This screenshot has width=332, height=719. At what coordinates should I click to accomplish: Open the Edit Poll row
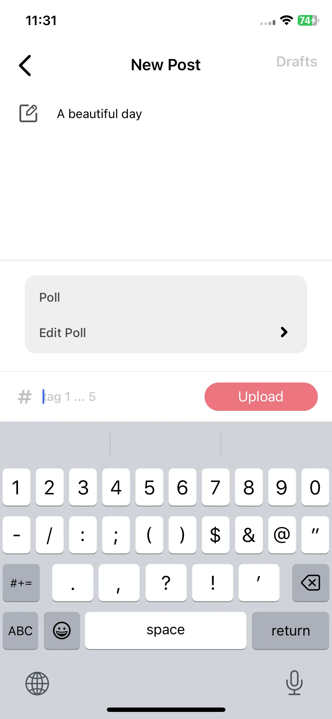tap(166, 333)
